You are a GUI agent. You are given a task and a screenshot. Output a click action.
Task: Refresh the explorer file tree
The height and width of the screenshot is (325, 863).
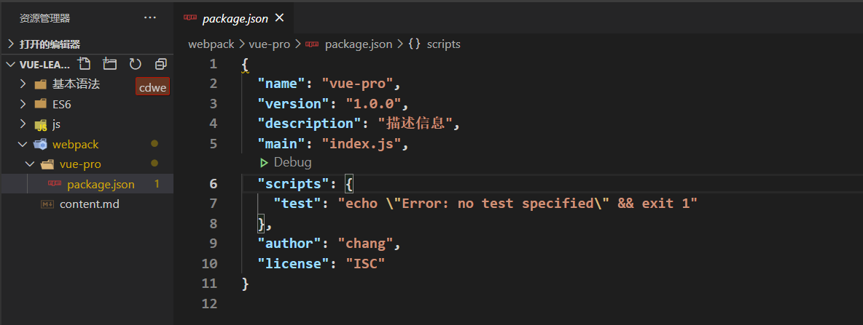(x=136, y=64)
